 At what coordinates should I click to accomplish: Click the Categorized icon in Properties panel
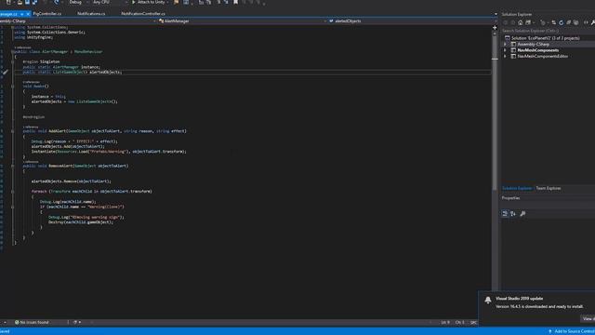point(505,214)
